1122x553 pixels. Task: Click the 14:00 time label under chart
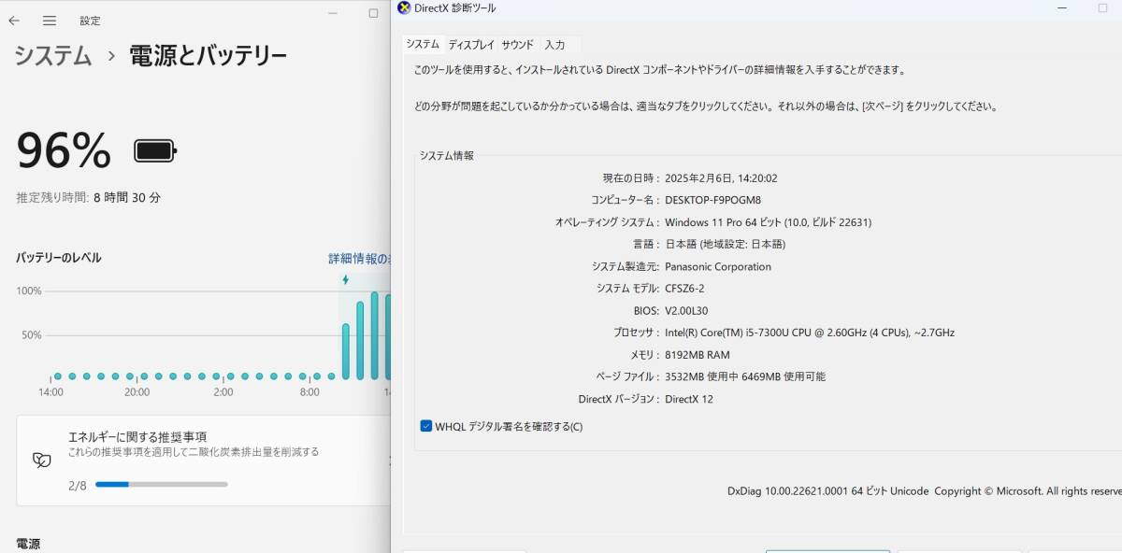[x=50, y=392]
